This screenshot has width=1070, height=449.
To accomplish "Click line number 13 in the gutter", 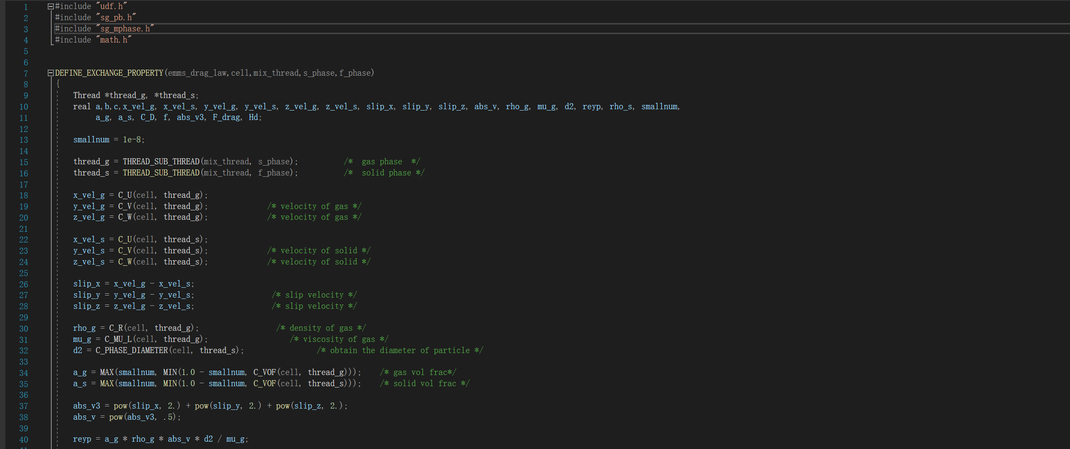I will coord(24,140).
